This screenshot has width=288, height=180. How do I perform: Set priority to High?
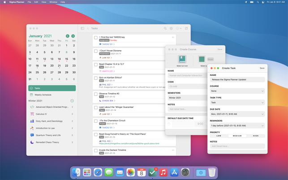pyautogui.click(x=256, y=136)
